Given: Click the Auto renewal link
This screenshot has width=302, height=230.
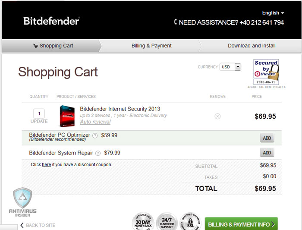Looking at the screenshot, I should [x=95, y=122].
